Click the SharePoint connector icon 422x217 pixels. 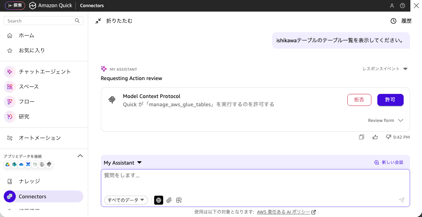(x=15, y=164)
